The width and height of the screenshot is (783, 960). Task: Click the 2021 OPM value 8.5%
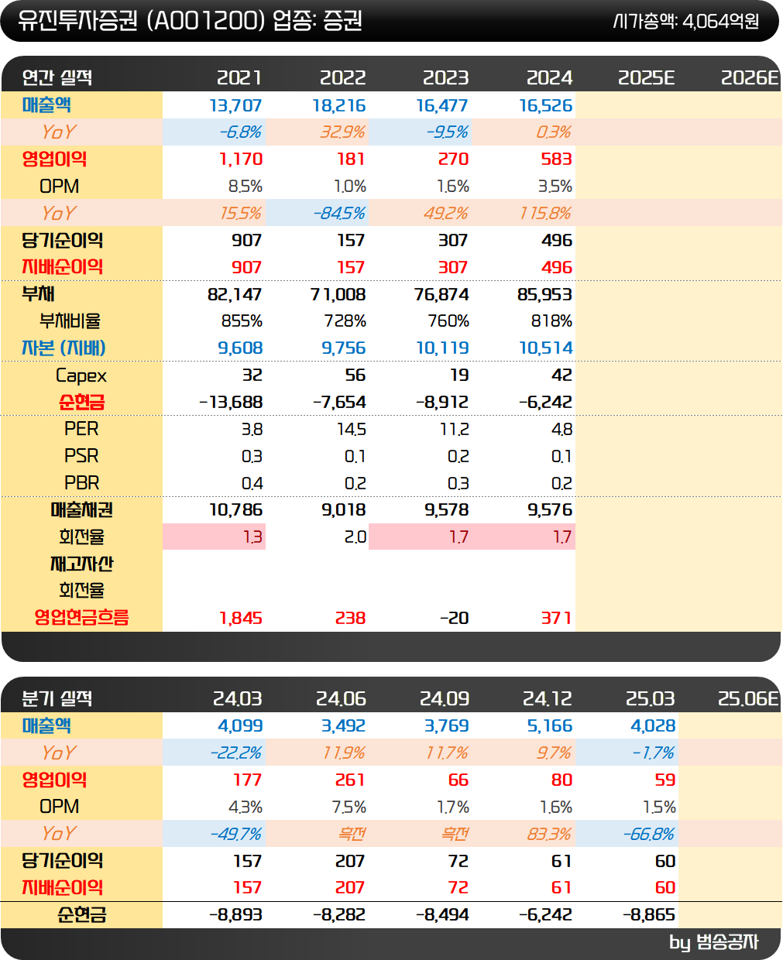246,187
